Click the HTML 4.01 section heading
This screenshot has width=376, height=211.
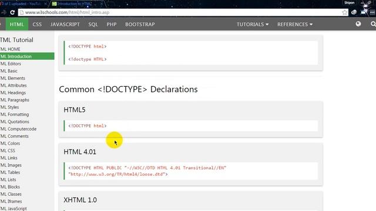(x=80, y=152)
